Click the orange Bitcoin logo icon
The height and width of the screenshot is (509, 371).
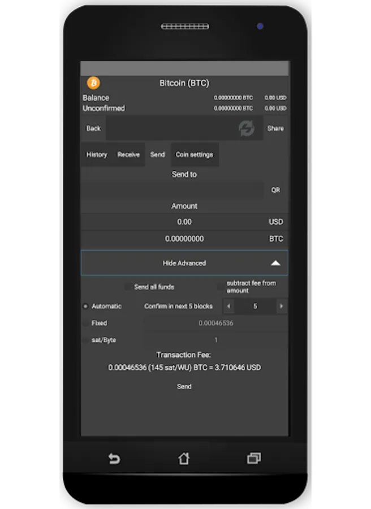[x=93, y=83]
